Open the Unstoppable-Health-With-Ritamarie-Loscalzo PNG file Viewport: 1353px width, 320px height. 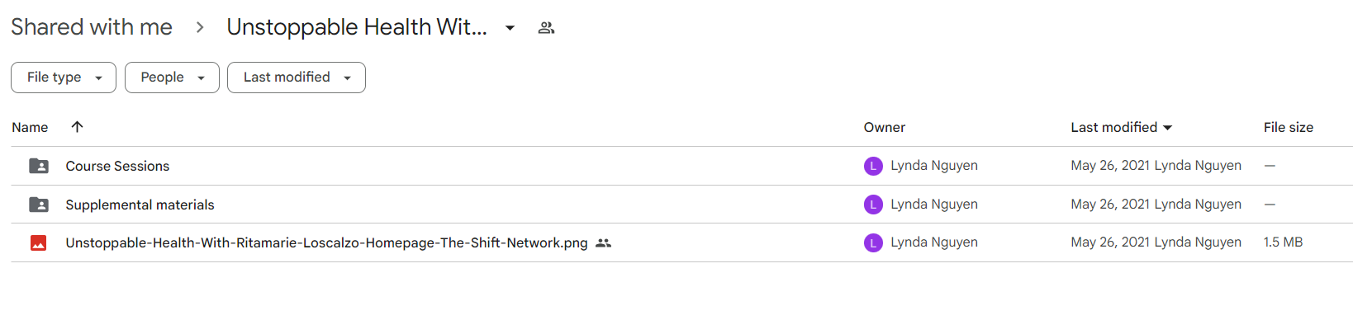[326, 242]
